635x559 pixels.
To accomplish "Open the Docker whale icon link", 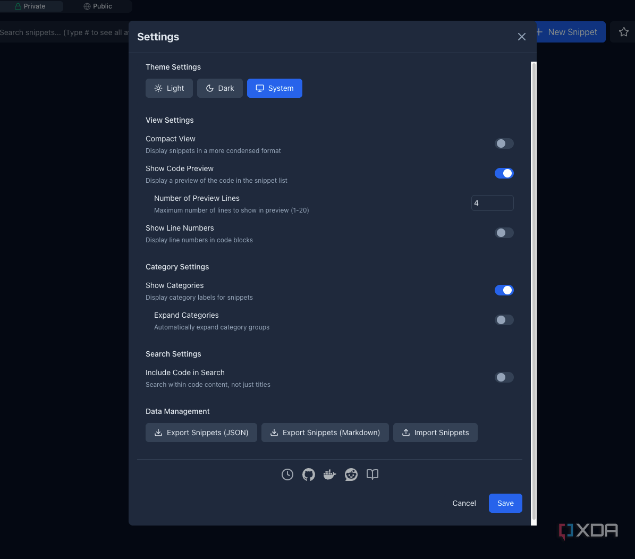I will click(329, 475).
